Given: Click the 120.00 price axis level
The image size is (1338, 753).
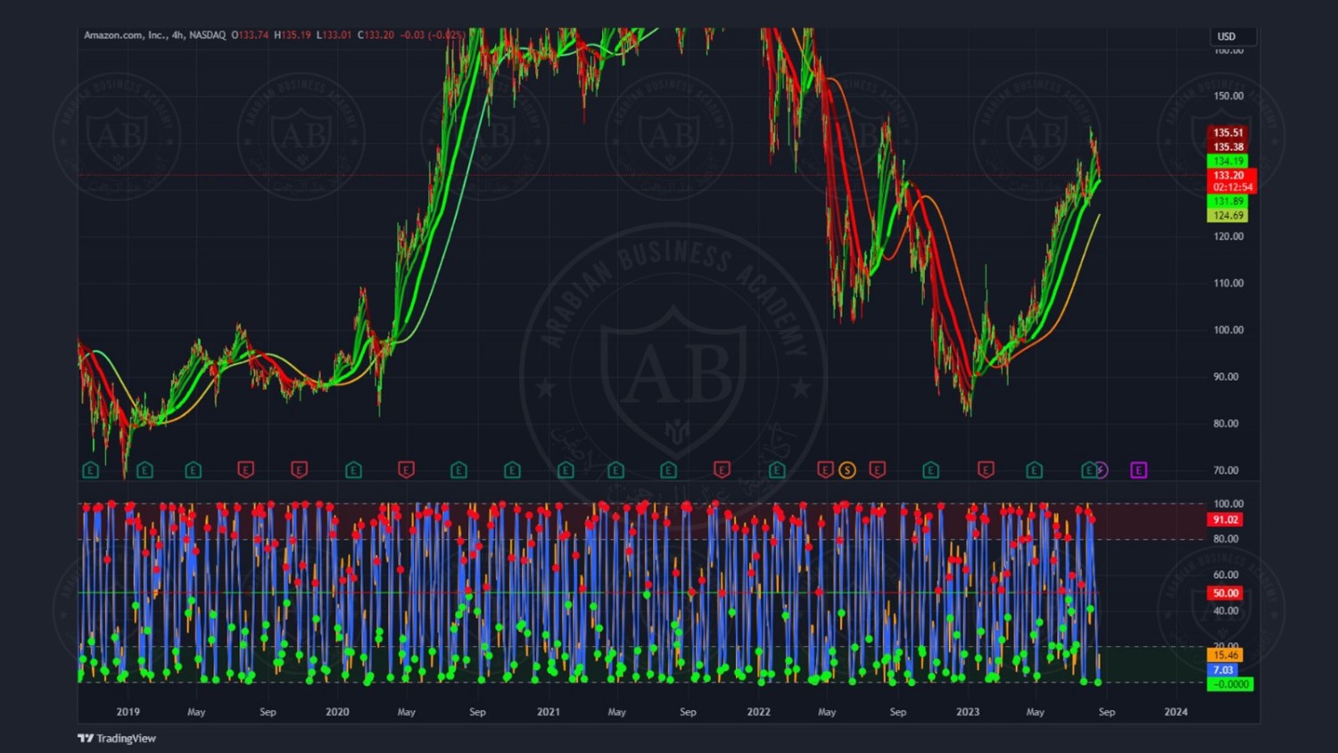Looking at the screenshot, I should (1228, 236).
